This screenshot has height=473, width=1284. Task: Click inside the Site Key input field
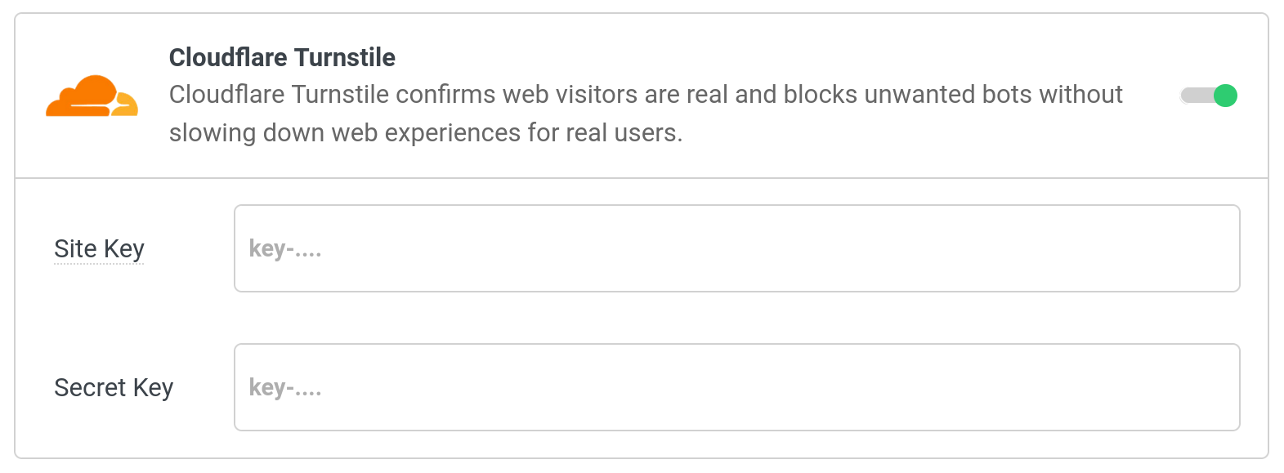(736, 248)
